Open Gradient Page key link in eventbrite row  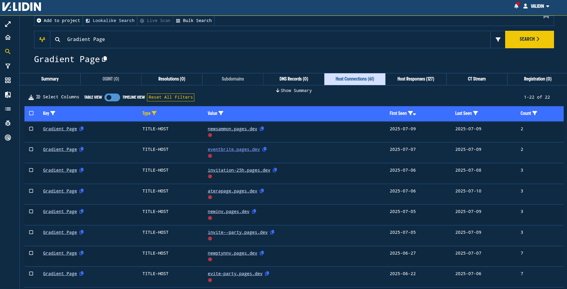click(60, 149)
